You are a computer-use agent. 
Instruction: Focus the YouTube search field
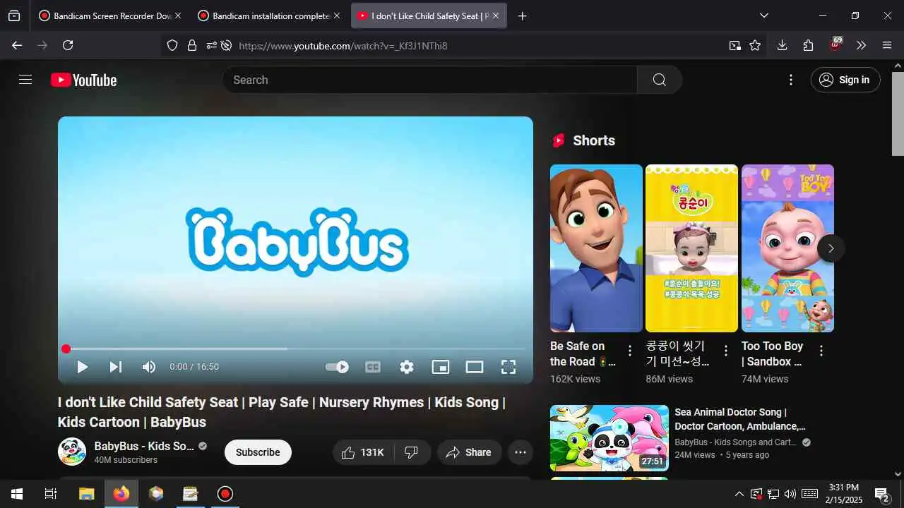coord(429,80)
